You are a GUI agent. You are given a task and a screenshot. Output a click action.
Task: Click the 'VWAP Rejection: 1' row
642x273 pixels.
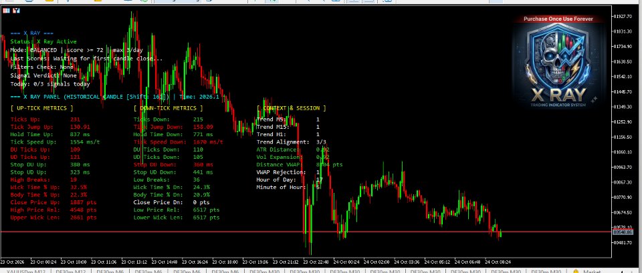(x=288, y=172)
